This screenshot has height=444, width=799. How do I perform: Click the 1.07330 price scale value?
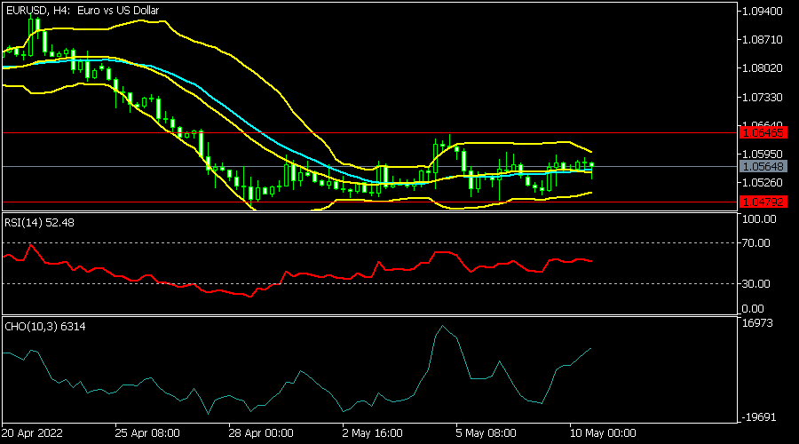(763, 97)
